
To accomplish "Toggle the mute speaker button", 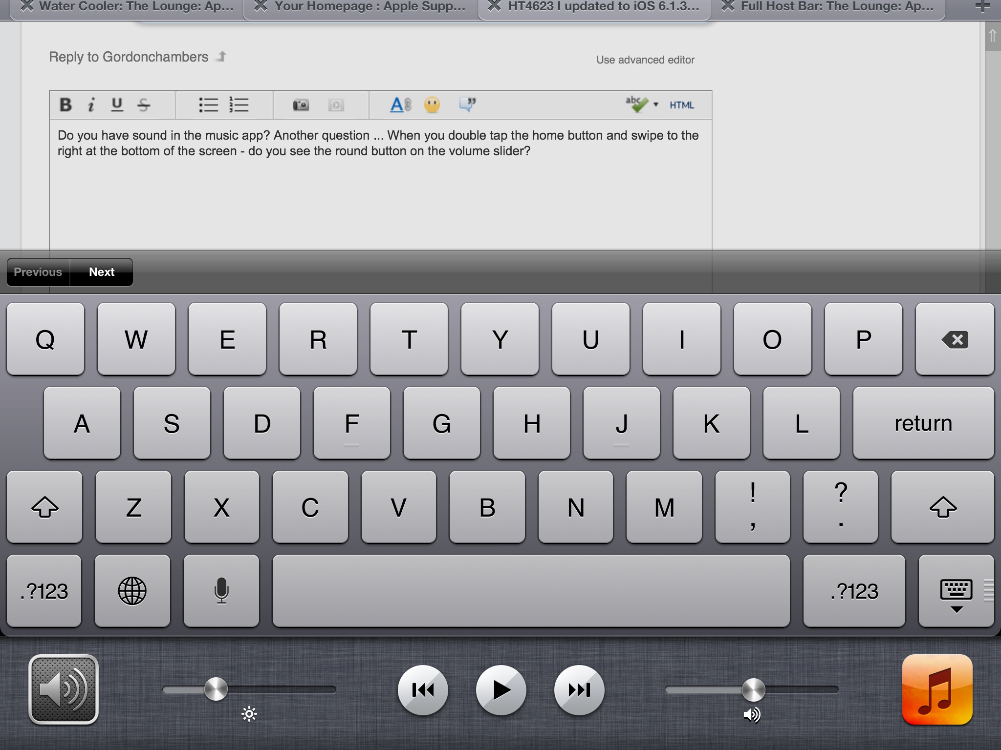I will 64,689.
